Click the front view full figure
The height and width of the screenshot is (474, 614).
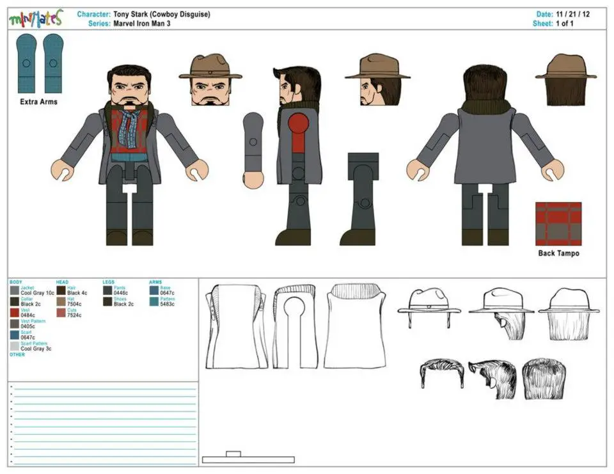129,156
